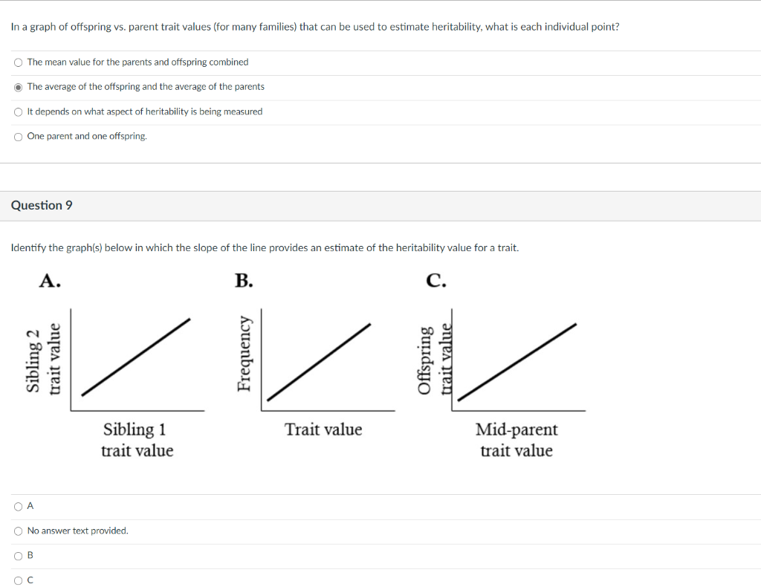
Task: Select 'No answer text provided' option
Action: pos(17,531)
